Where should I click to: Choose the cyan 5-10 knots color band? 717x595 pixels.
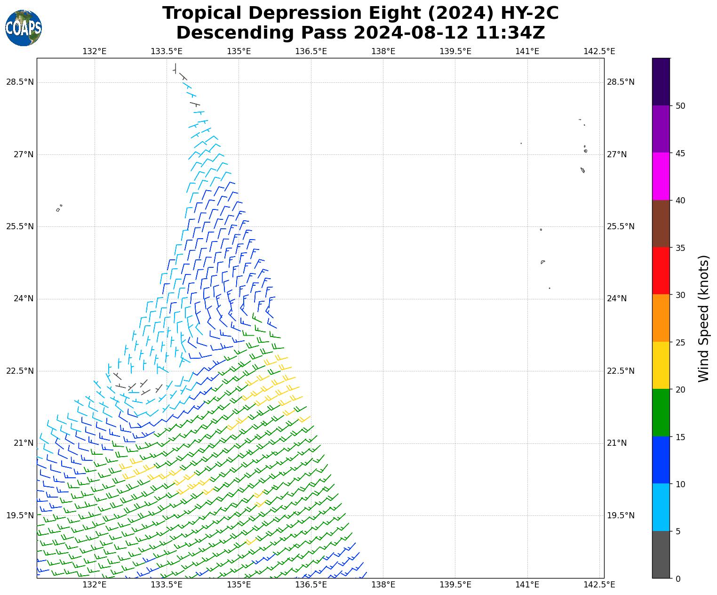(661, 507)
